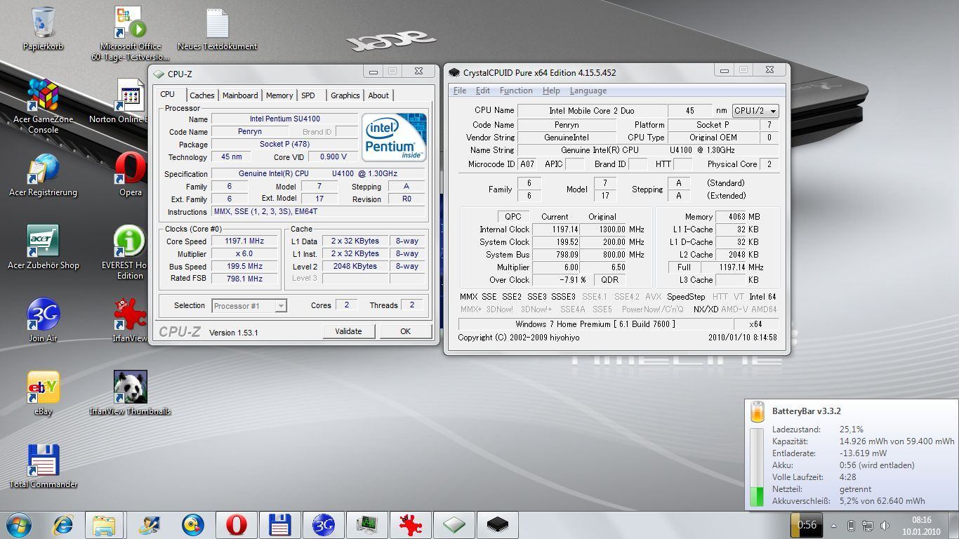
Task: Switch to the About tab in CPU-Z
Action: [x=378, y=95]
